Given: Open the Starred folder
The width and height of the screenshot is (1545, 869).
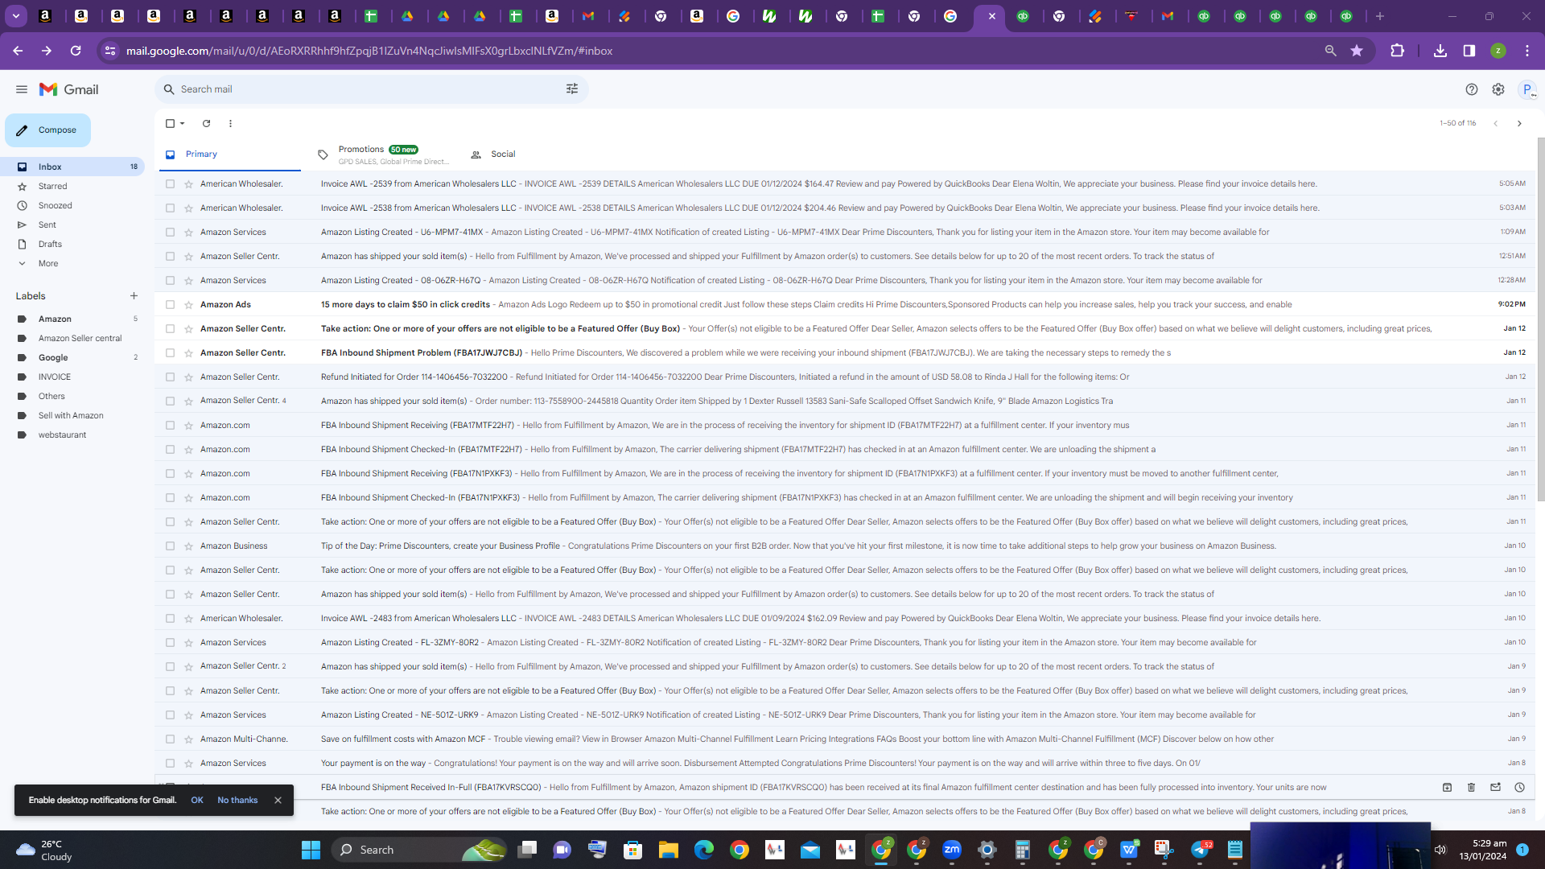Looking at the screenshot, I should click(x=52, y=186).
